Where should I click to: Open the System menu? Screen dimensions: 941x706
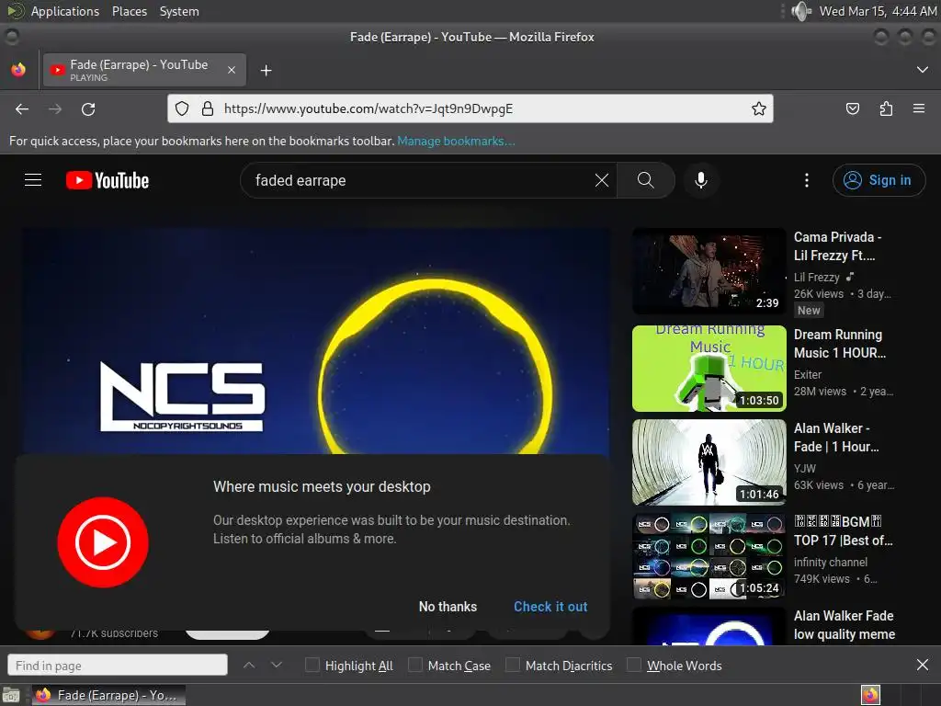pyautogui.click(x=179, y=11)
